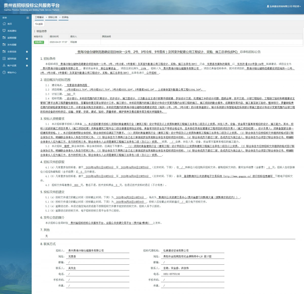Click the 招标人 field 贵州贵海冷链仓储服务有限公司
This screenshot has height=294, width=304.
pyautogui.click(x=86, y=251)
